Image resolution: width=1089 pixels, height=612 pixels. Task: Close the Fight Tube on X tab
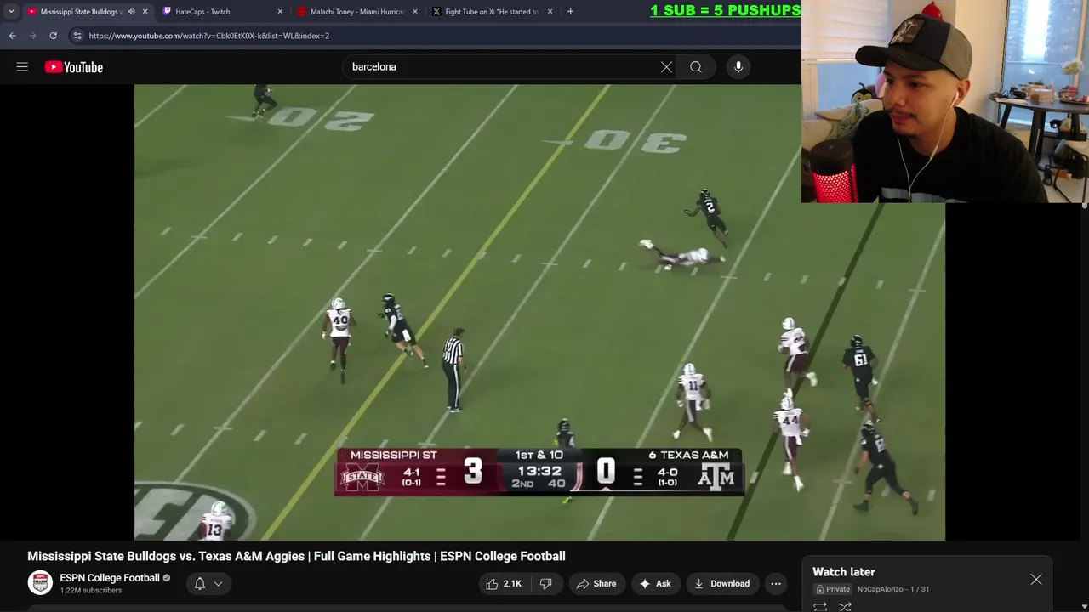point(550,12)
